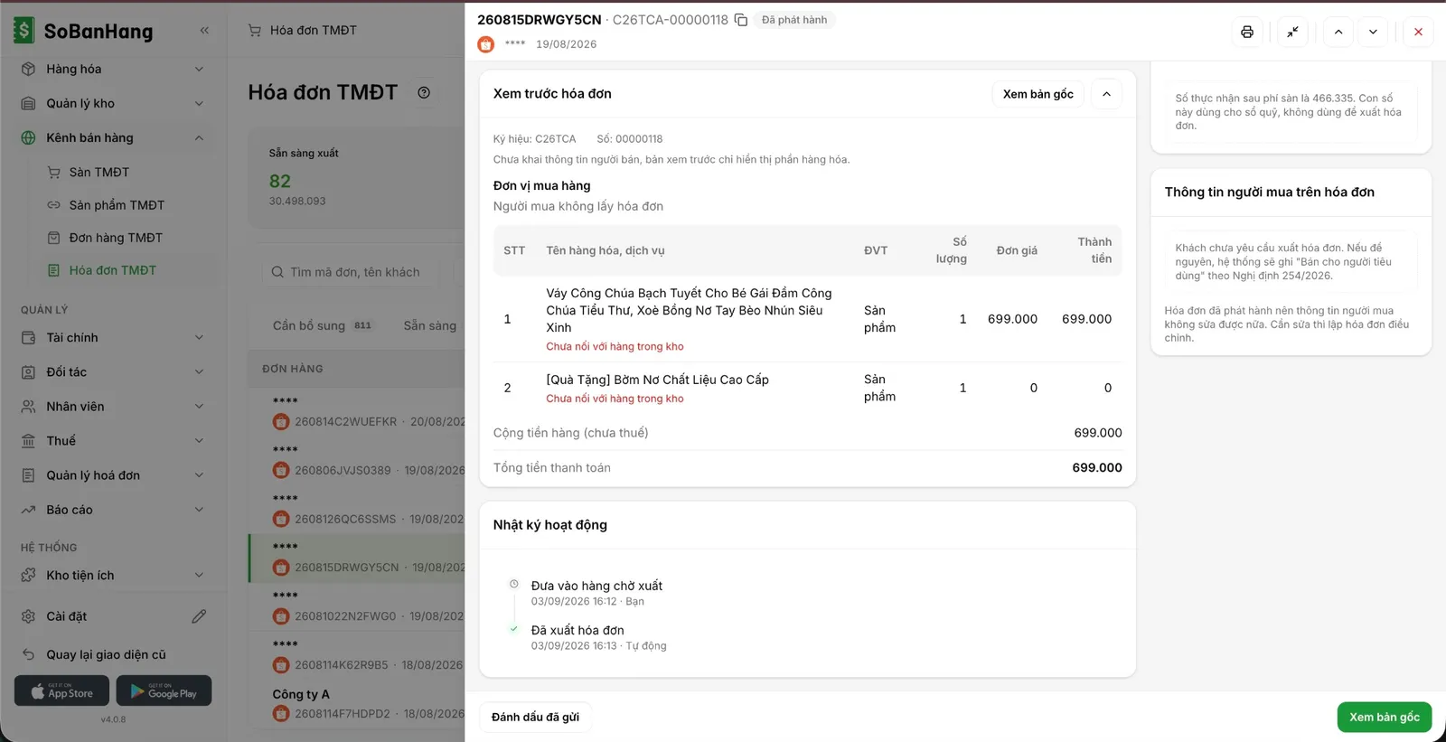Expand the Kho tiện ích menu
The image size is (1446, 742).
(199, 576)
